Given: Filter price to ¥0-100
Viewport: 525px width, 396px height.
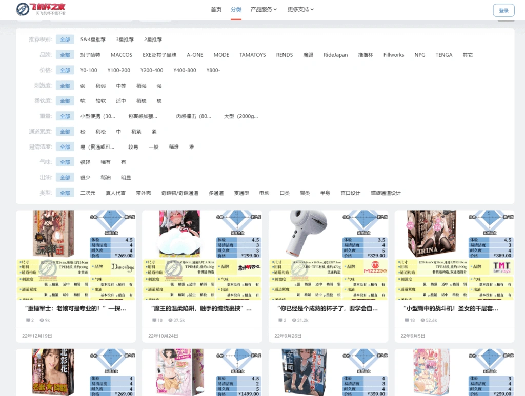Looking at the screenshot, I should pos(89,70).
